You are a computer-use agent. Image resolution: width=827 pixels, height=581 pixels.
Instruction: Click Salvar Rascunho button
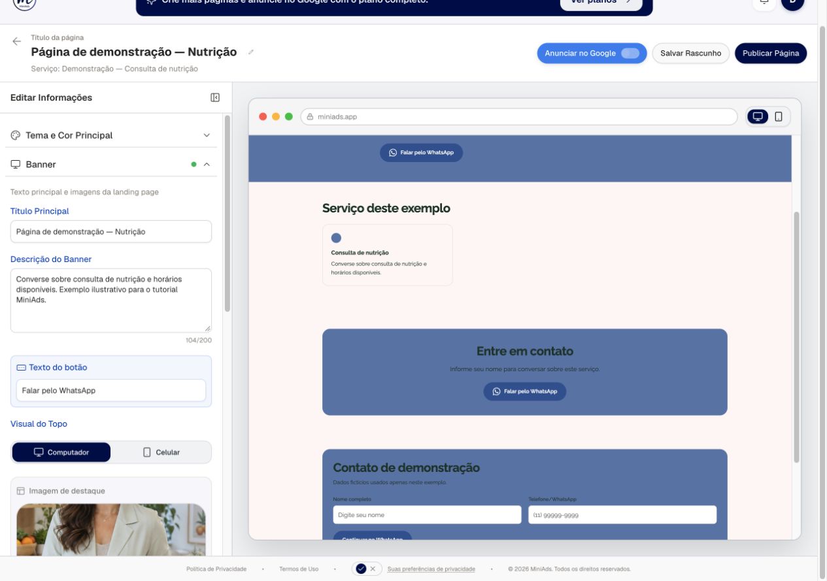point(691,54)
